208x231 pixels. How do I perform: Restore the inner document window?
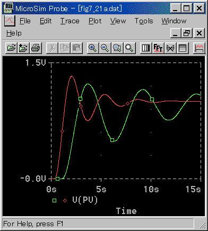pos(187,33)
